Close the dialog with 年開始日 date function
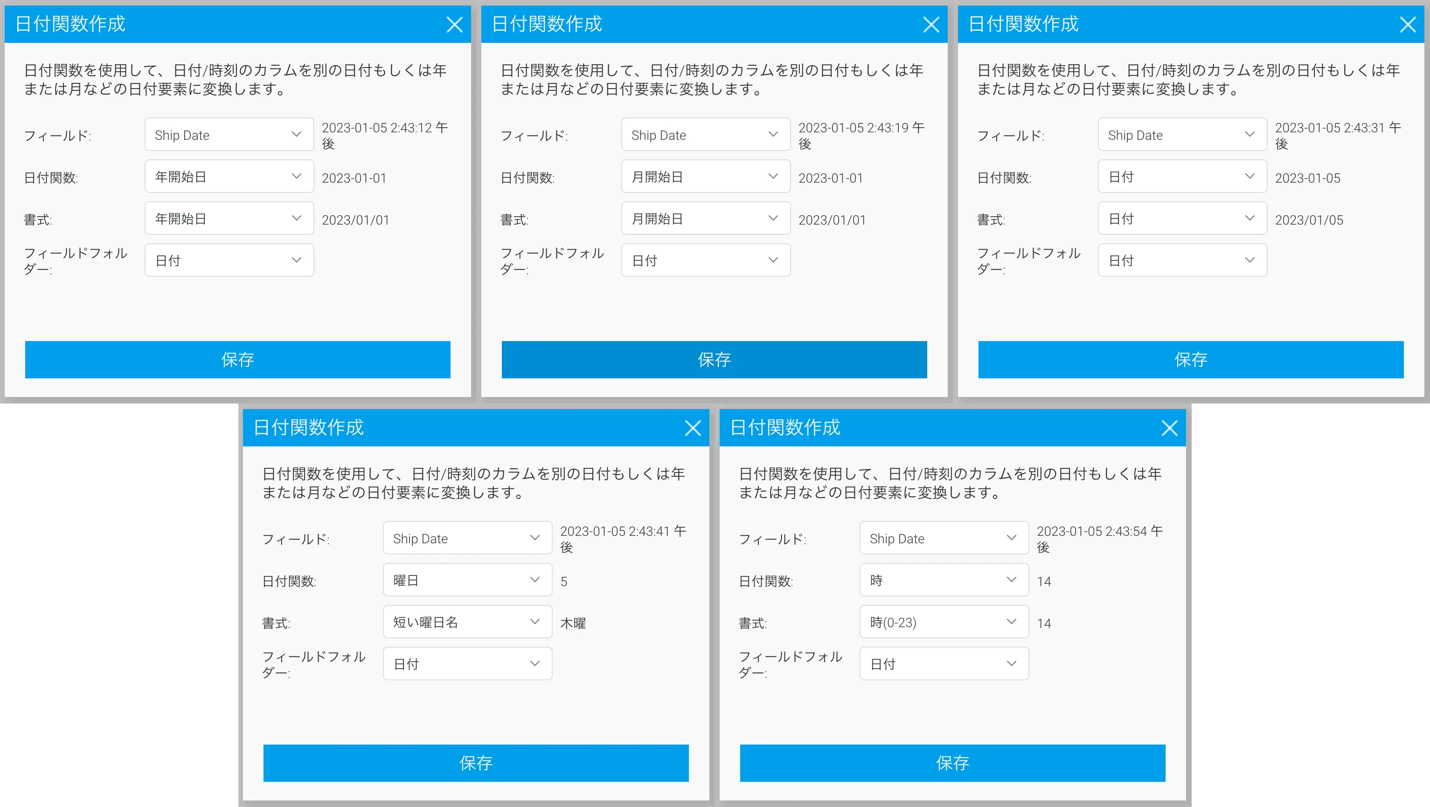This screenshot has height=807, width=1430. point(454,24)
